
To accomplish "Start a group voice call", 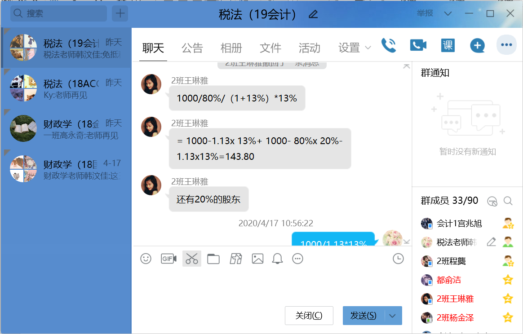I will click(x=389, y=45).
